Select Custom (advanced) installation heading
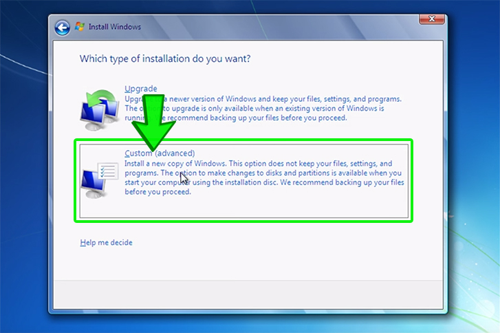Image resolution: width=500 pixels, height=333 pixels. point(160,153)
